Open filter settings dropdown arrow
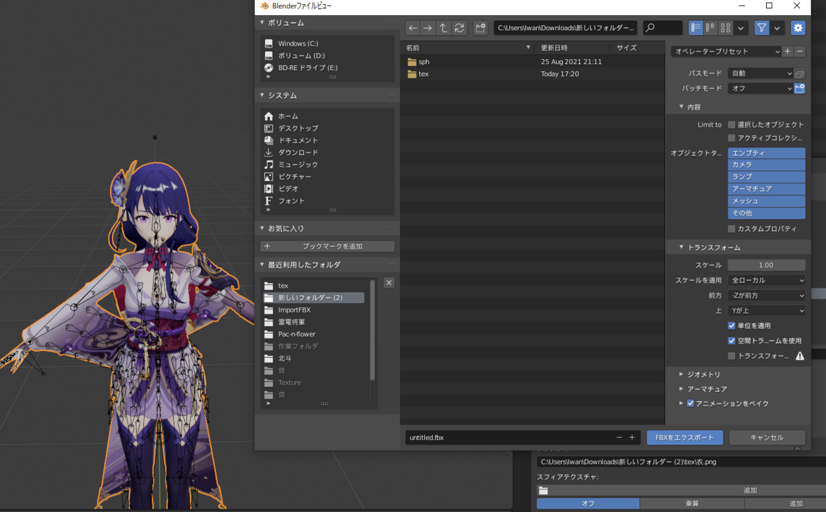 pyautogui.click(x=777, y=28)
